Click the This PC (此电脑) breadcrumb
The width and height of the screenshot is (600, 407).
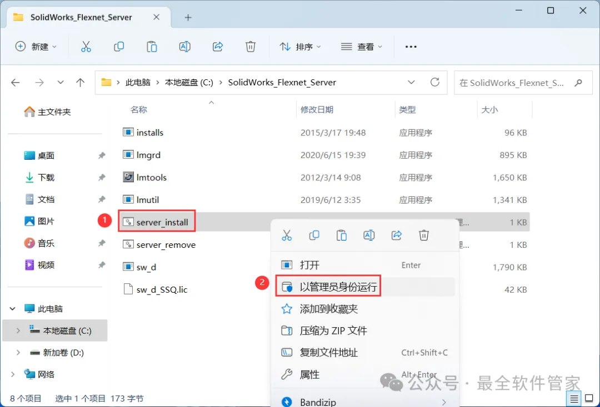(x=138, y=83)
